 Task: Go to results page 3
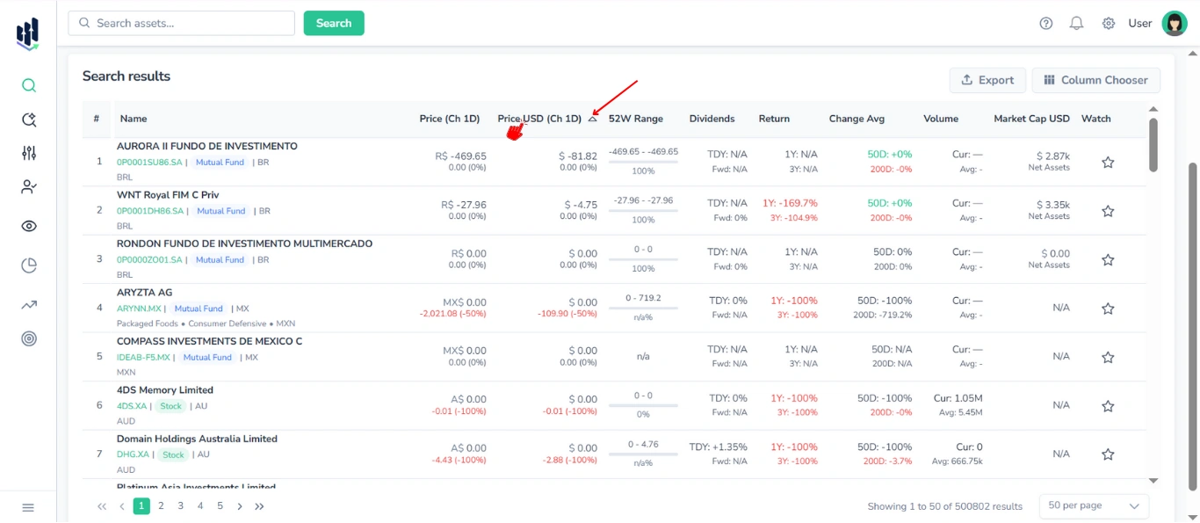coord(179,505)
